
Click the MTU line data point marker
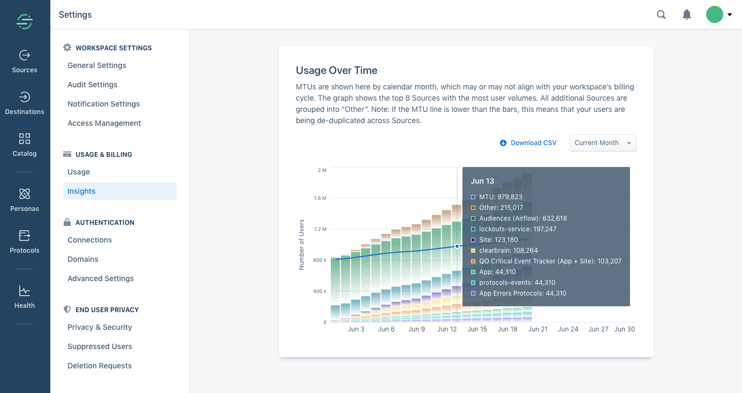tap(457, 246)
